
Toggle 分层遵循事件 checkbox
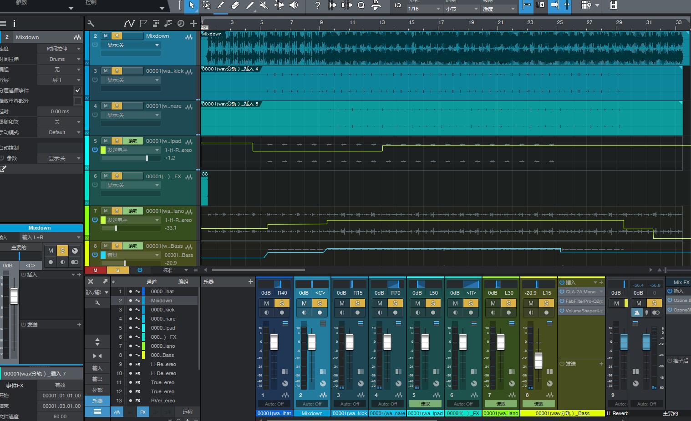78,90
